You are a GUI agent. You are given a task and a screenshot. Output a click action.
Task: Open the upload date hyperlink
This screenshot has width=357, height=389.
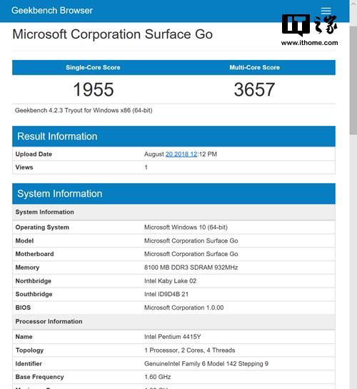pyautogui.click(x=181, y=154)
